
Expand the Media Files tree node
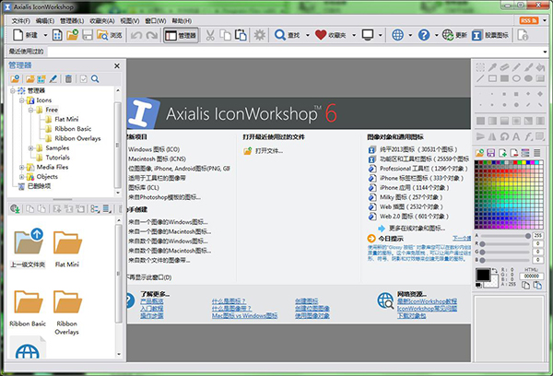22,167
